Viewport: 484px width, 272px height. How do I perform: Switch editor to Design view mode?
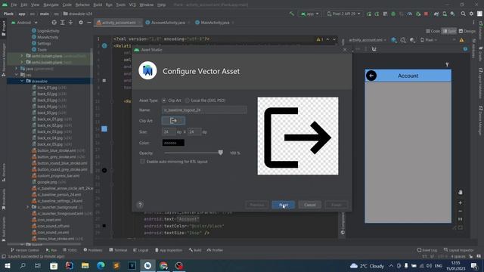[467, 31]
